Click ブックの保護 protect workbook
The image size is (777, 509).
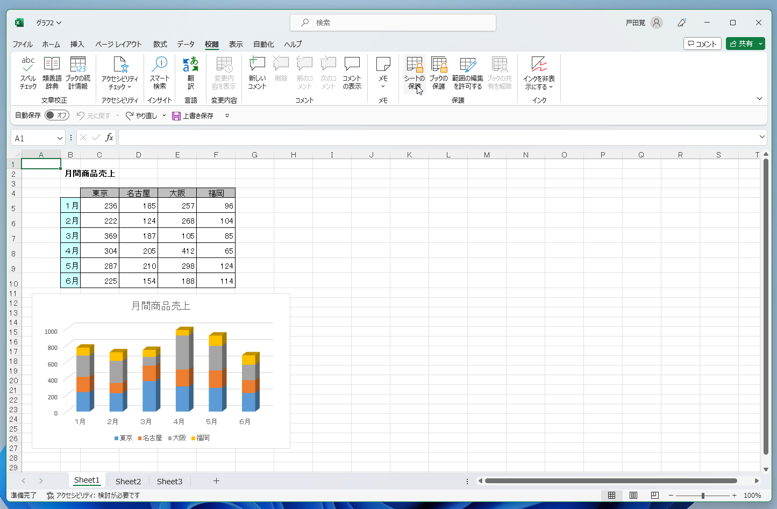(439, 73)
